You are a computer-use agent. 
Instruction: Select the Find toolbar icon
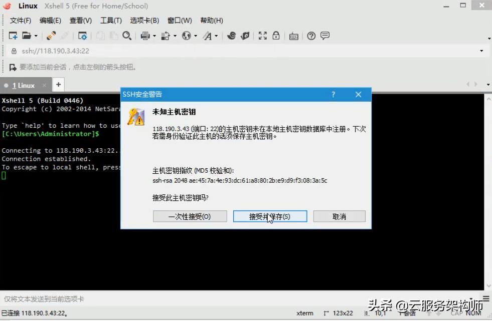coord(127,36)
